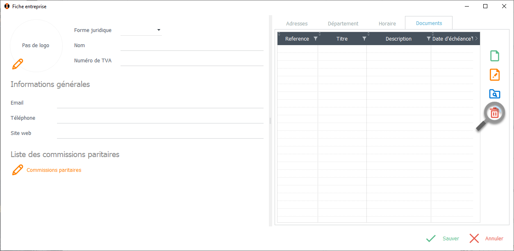Open the blue folder search icon

pyautogui.click(x=495, y=94)
